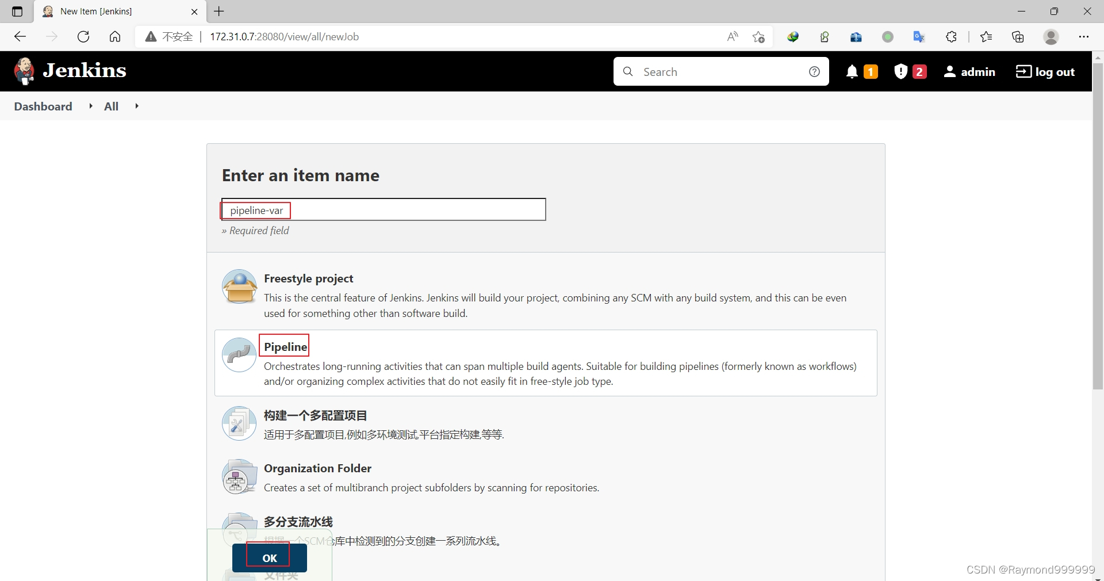Click the Organization Folder icon
This screenshot has width=1104, height=581.
[x=239, y=476]
